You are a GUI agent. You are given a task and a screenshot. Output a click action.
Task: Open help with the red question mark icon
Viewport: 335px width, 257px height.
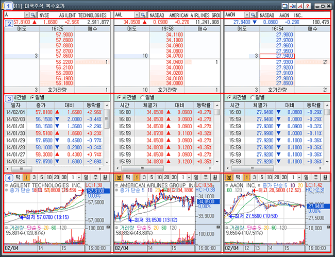tap(308, 6)
